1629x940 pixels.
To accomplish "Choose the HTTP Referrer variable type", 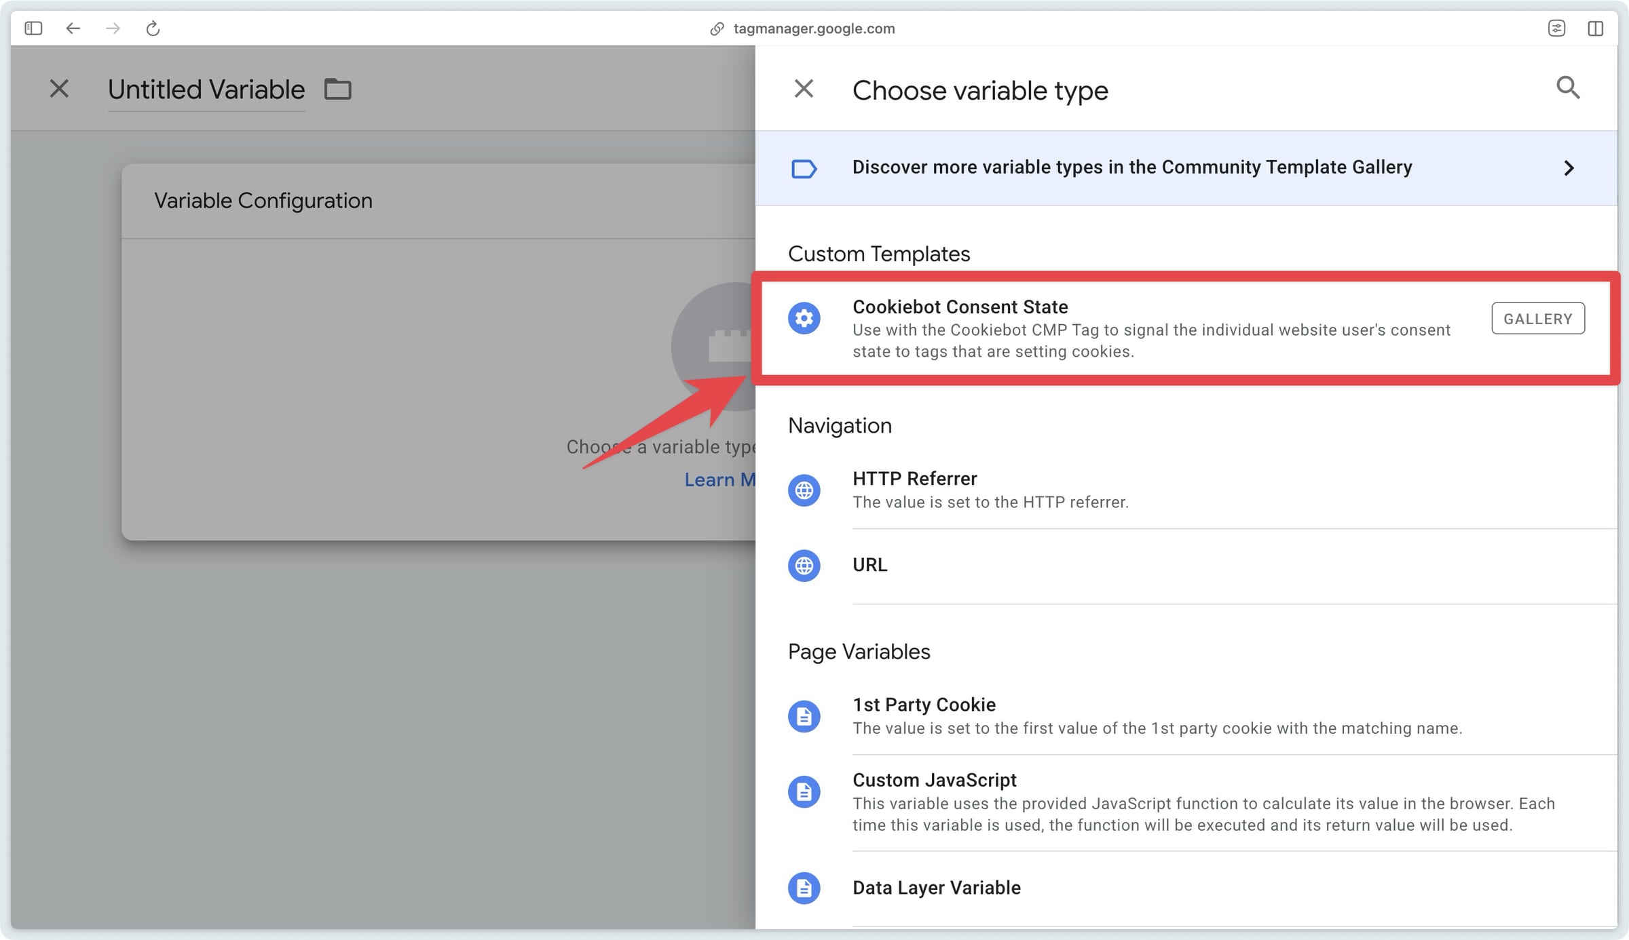I will click(1186, 490).
